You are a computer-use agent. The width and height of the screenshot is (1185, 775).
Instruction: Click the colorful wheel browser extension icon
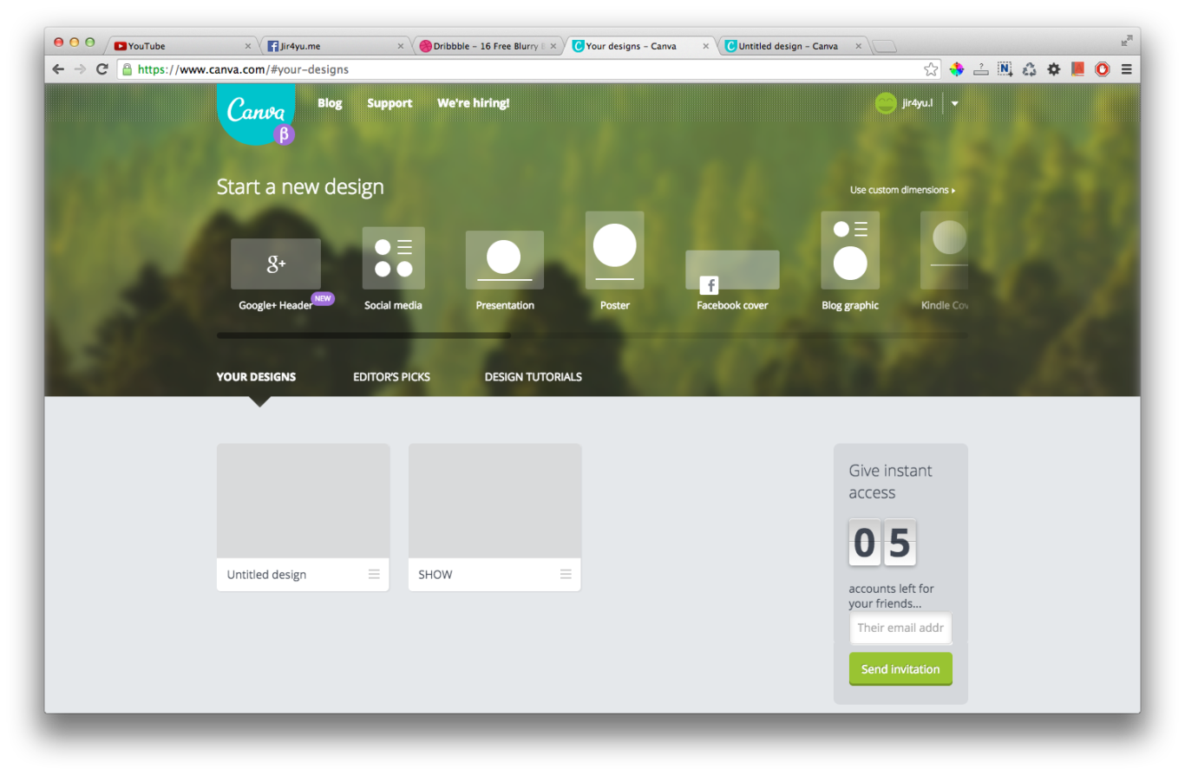click(x=956, y=69)
